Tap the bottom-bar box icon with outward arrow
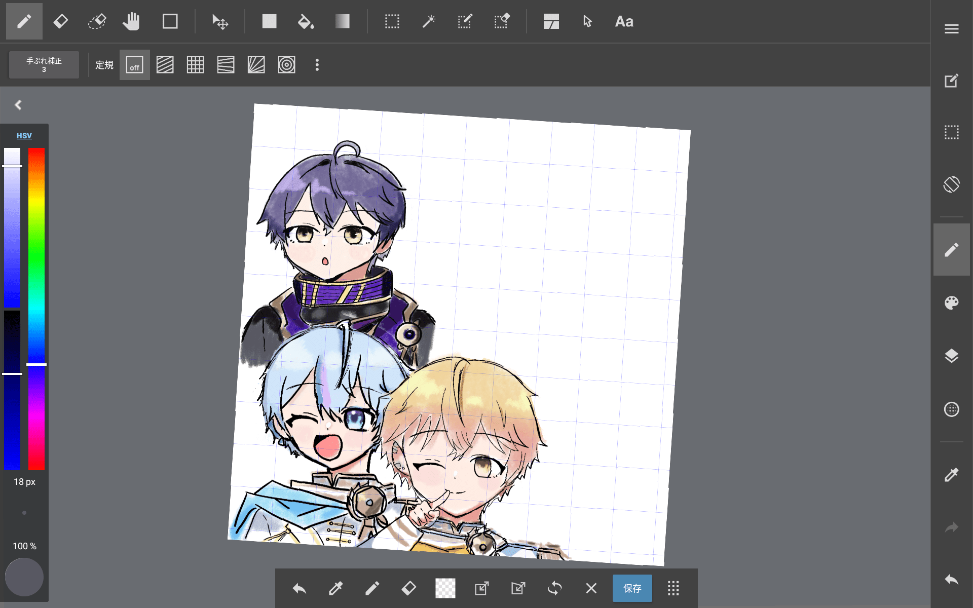 [481, 588]
